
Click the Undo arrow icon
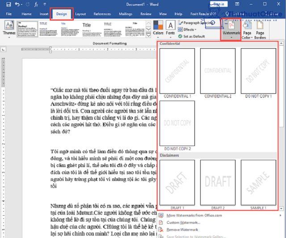tap(17, 4)
